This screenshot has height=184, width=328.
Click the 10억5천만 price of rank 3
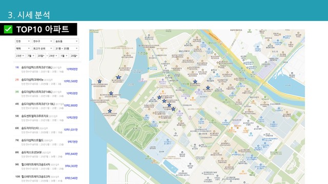click(72, 93)
